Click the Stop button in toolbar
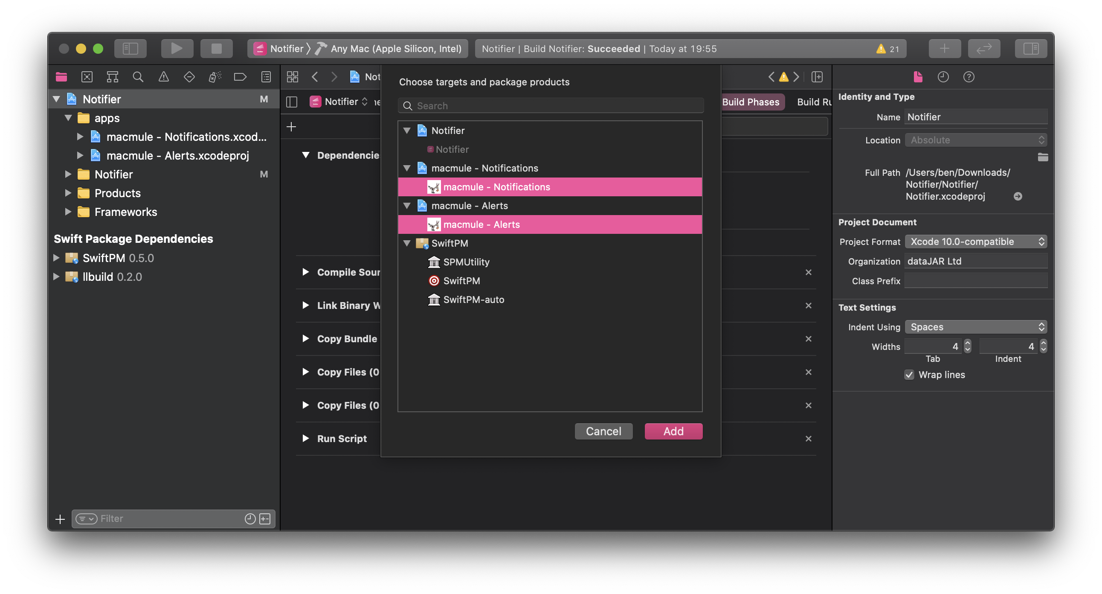Viewport: 1102px width, 594px height. click(217, 48)
